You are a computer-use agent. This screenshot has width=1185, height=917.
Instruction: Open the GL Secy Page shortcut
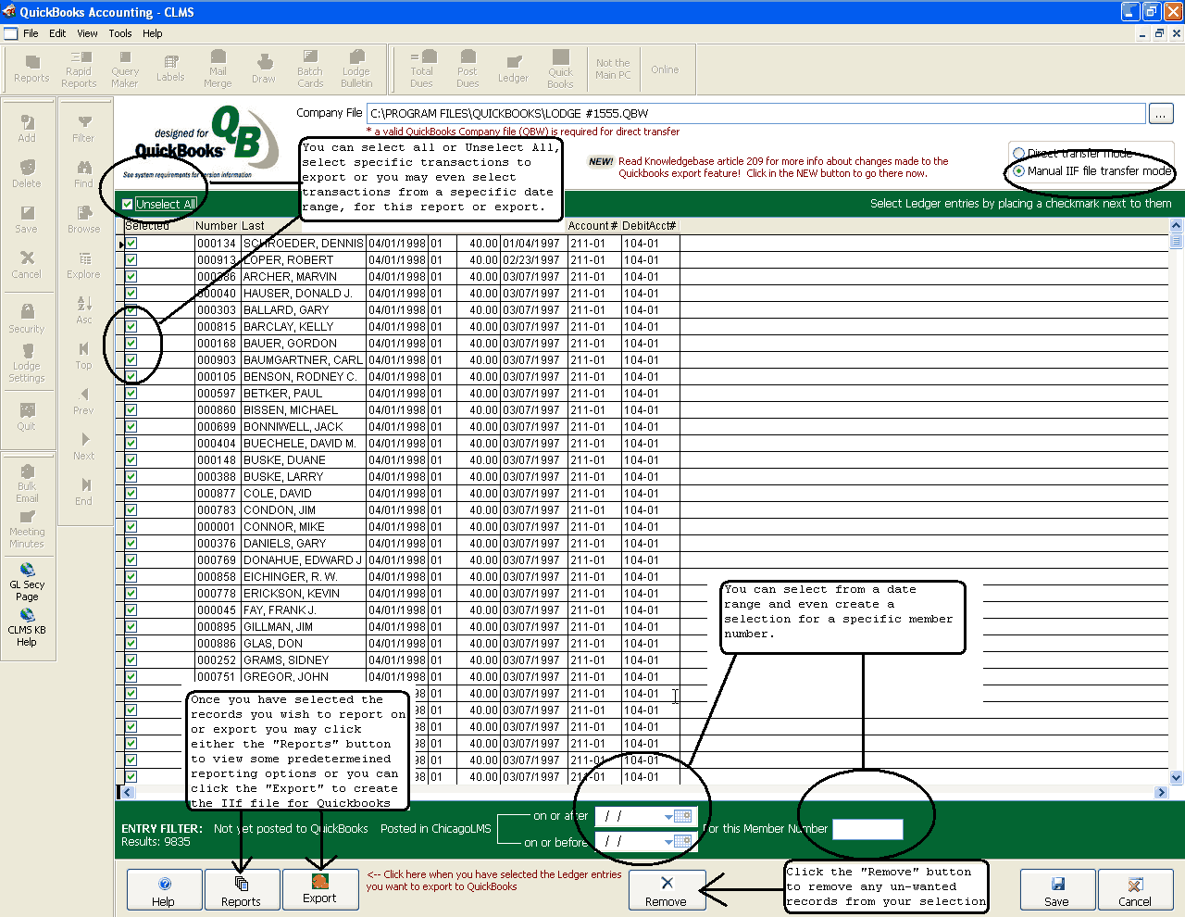coord(27,582)
